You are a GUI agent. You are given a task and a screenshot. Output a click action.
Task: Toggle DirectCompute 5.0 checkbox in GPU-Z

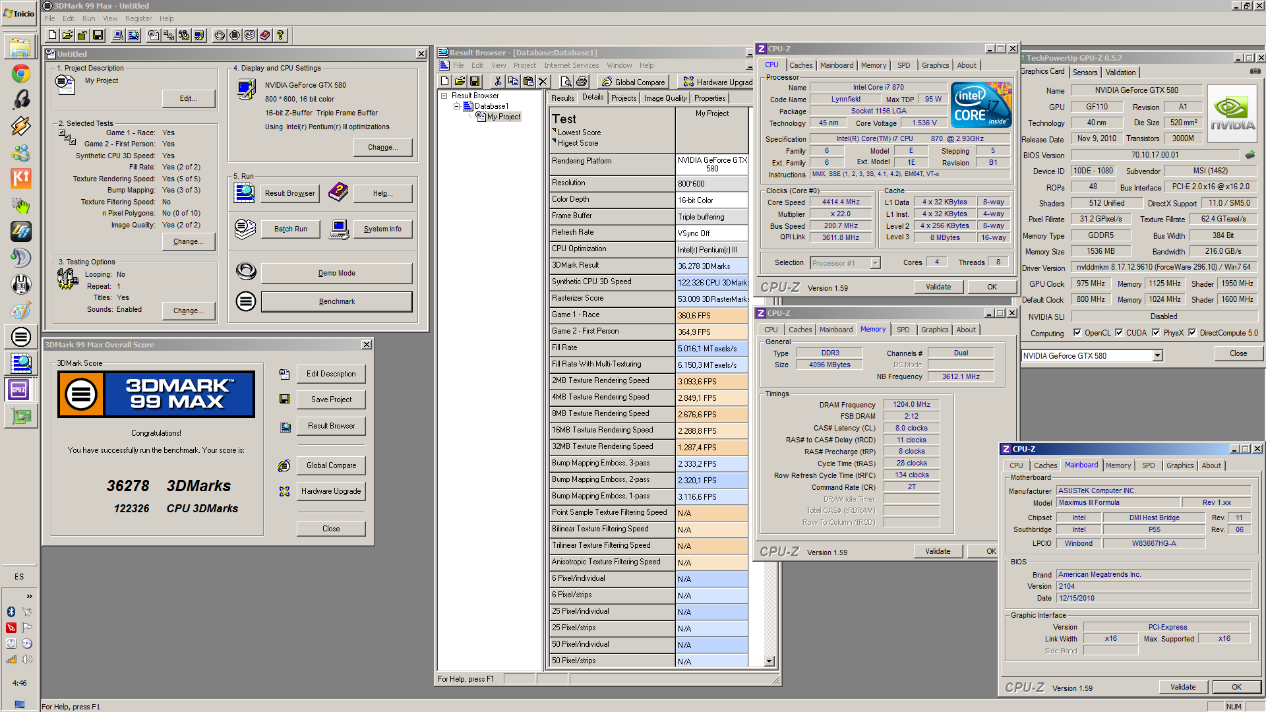click(x=1192, y=333)
